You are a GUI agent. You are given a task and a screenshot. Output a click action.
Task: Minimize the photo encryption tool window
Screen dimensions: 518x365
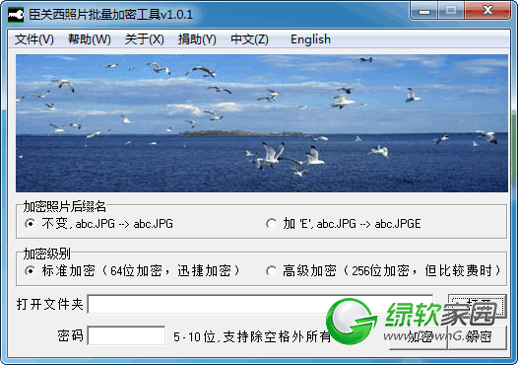[x=424, y=11]
